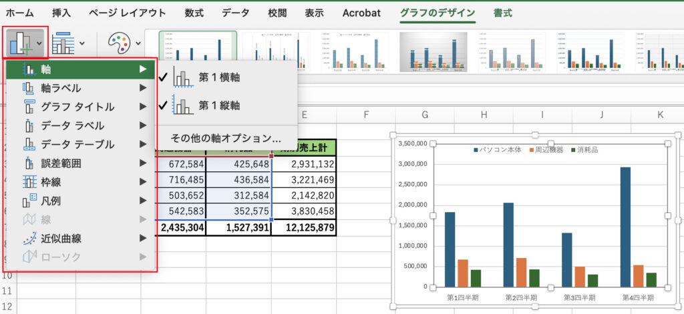684x314 pixels.
Task: Expand the 凡例 submenu arrow
Action: pos(143,200)
